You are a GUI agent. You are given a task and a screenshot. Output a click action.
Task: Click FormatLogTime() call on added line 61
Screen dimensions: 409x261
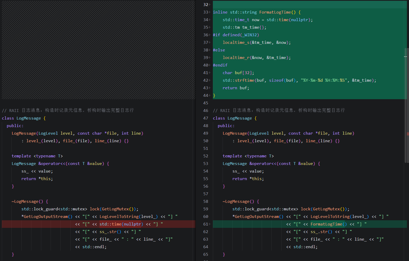click(x=329, y=224)
